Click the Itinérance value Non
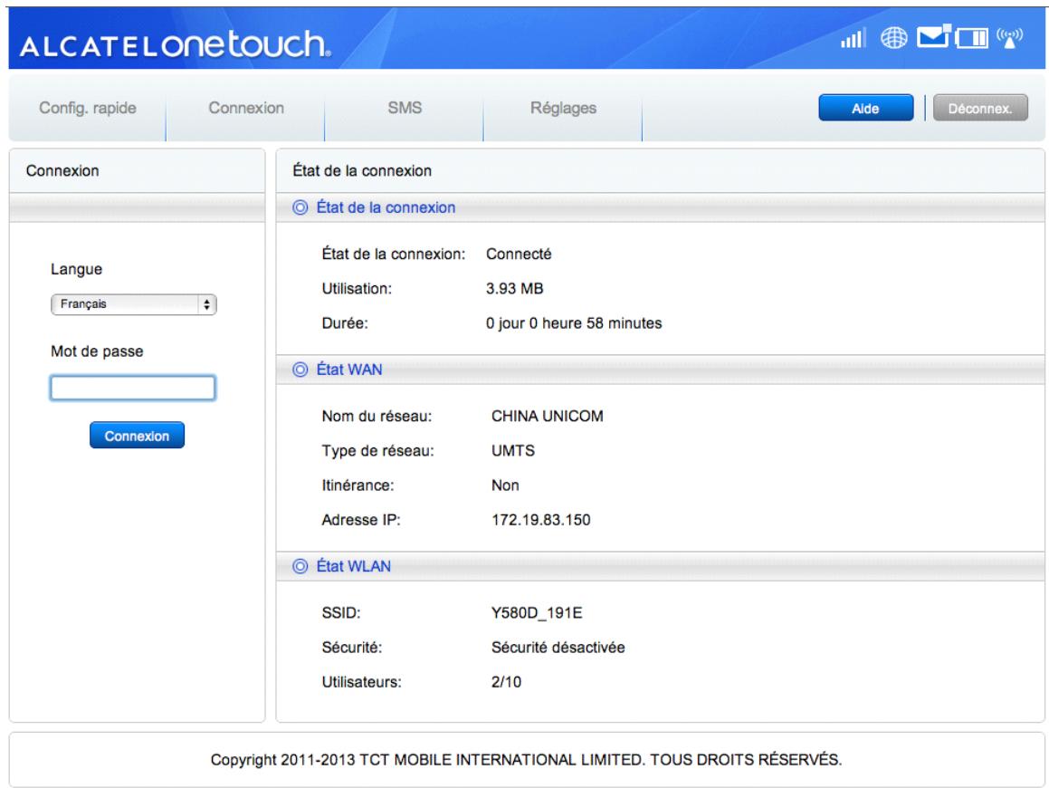 (x=505, y=485)
